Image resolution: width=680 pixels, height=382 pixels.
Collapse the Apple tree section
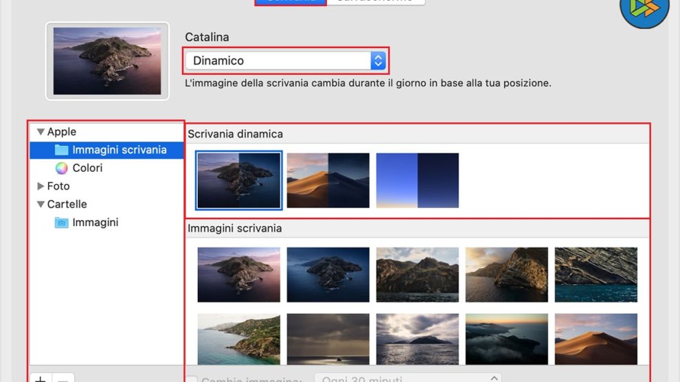pyautogui.click(x=41, y=132)
